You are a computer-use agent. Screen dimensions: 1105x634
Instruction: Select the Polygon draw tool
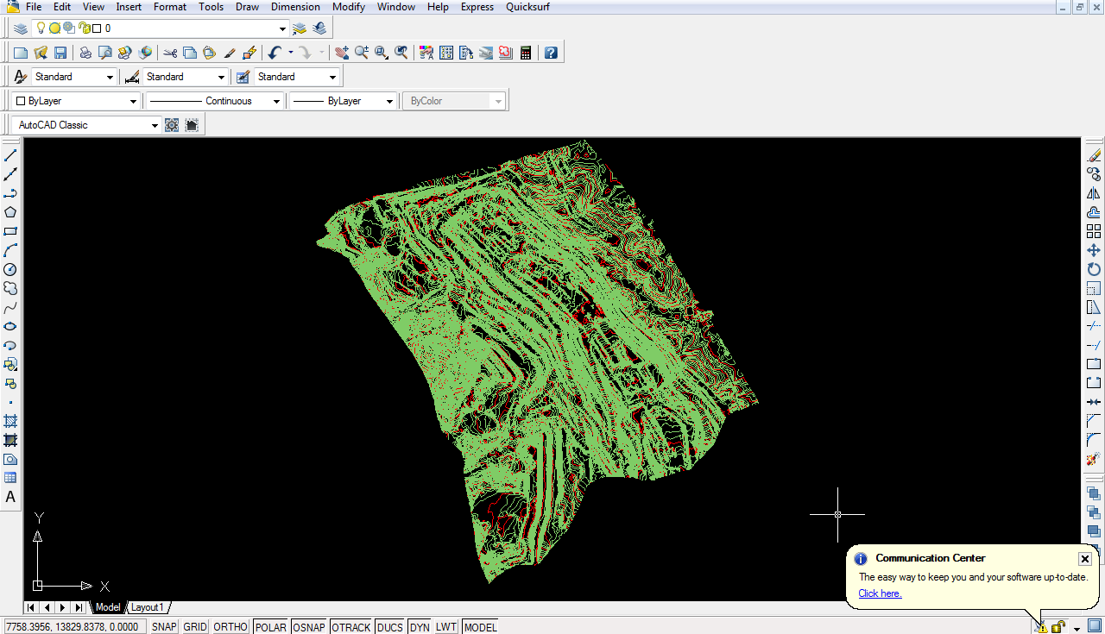[x=10, y=212]
